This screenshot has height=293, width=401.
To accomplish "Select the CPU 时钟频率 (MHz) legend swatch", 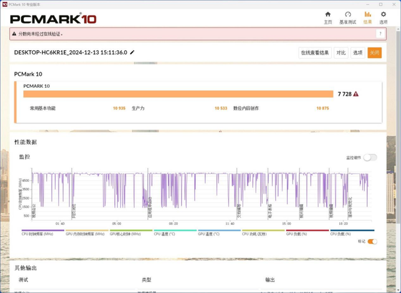I will 42,230.
